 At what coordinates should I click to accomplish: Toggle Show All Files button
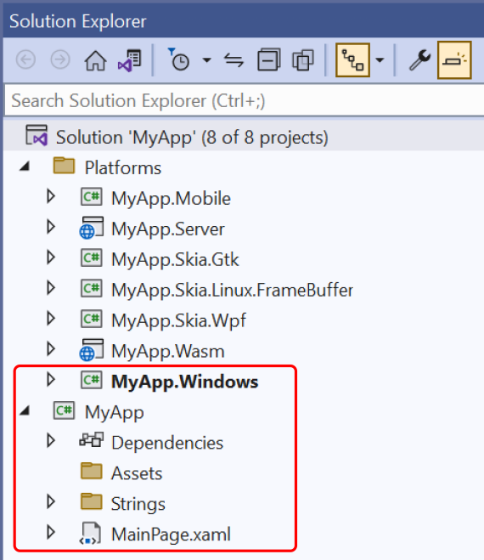[302, 59]
